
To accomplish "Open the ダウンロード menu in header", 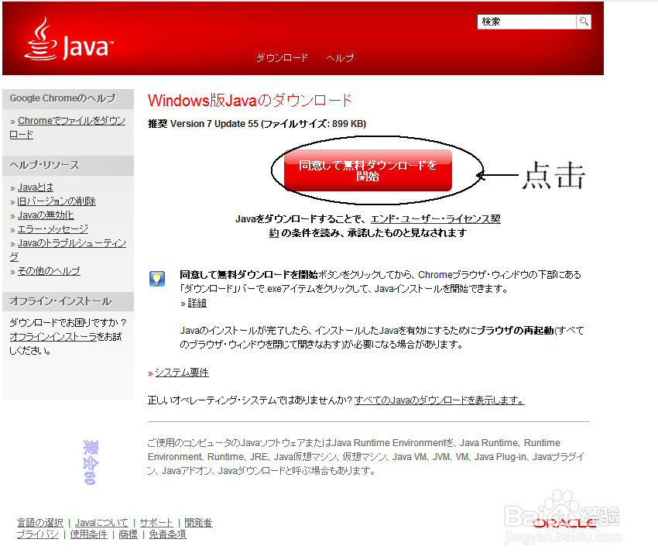I will click(x=282, y=57).
